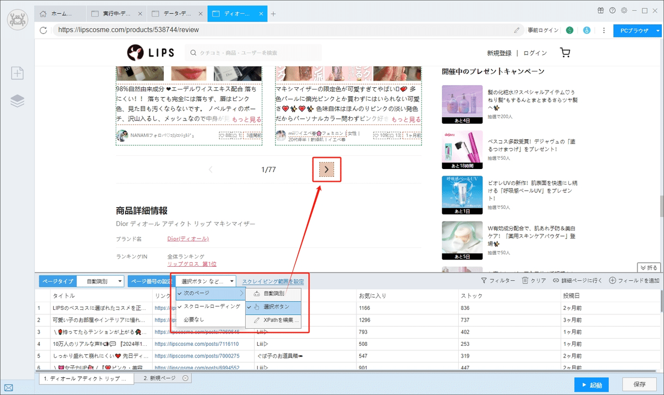Switch to 2. 新規ページ bottom tab
The height and width of the screenshot is (395, 664).
point(162,378)
